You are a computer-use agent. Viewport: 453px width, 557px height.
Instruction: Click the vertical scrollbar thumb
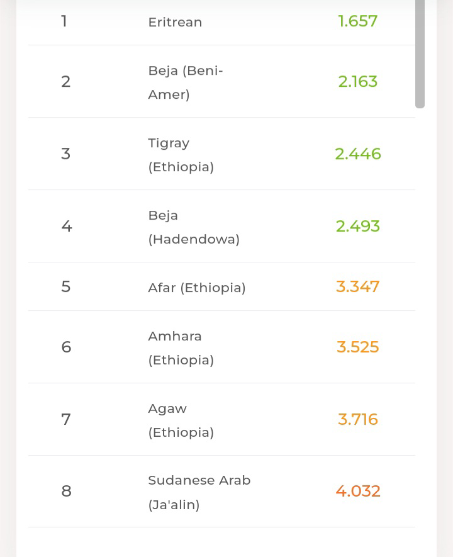(420, 53)
